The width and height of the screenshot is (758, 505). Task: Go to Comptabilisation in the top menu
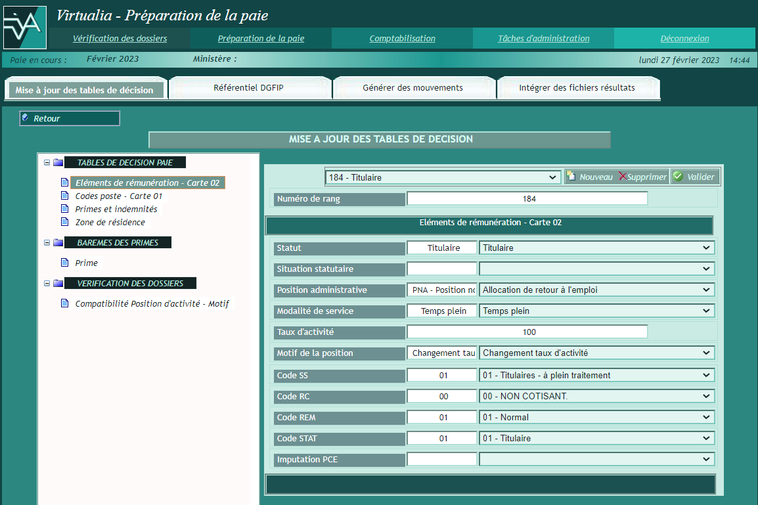(402, 38)
